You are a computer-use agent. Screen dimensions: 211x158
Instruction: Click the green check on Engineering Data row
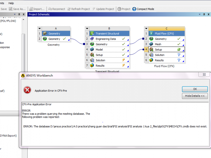point(123,39)
